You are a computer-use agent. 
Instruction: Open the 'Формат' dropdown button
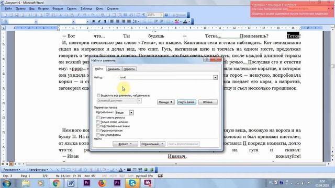125,144
